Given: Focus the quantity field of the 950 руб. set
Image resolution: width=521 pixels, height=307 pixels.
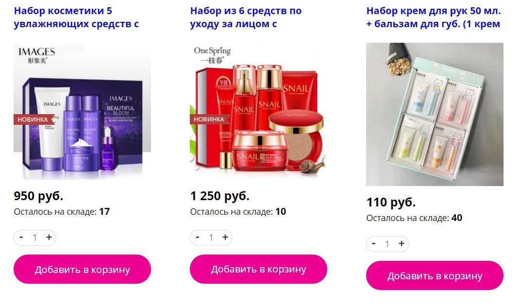Looking at the screenshot, I should coord(35,238).
